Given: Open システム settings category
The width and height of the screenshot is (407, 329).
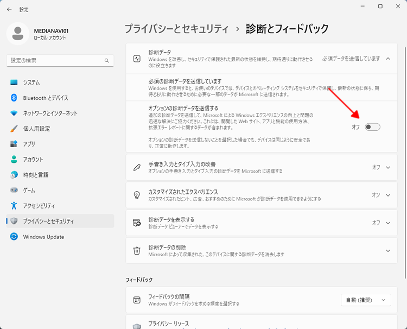Looking at the screenshot, I should click(60, 83).
